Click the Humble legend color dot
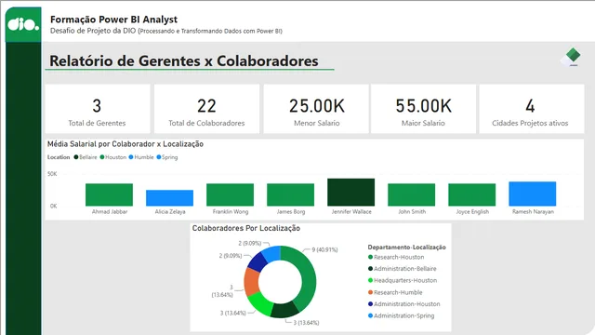595x335 pixels. point(131,157)
